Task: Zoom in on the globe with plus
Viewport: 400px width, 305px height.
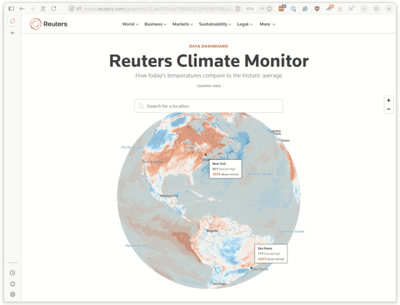Action: tap(389, 100)
